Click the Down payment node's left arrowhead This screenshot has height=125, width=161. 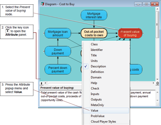click(x=44, y=51)
